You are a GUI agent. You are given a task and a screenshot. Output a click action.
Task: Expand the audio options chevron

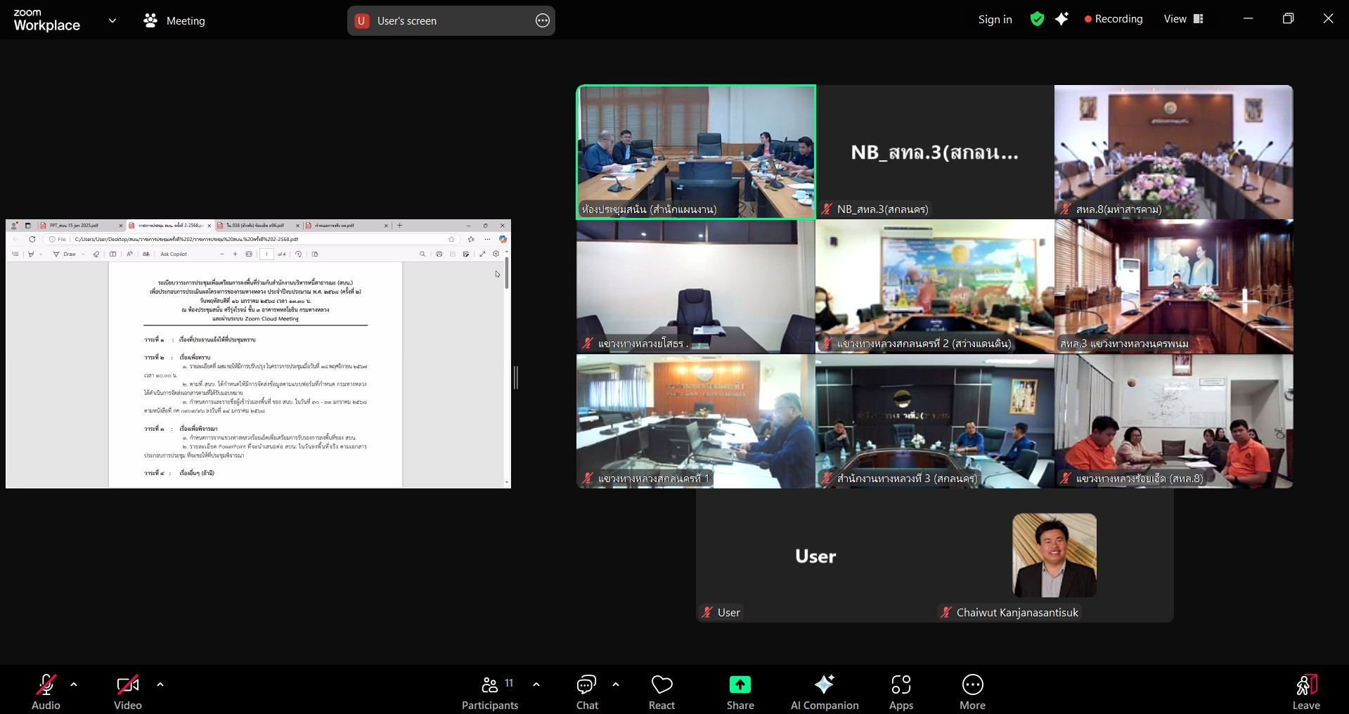point(74,684)
